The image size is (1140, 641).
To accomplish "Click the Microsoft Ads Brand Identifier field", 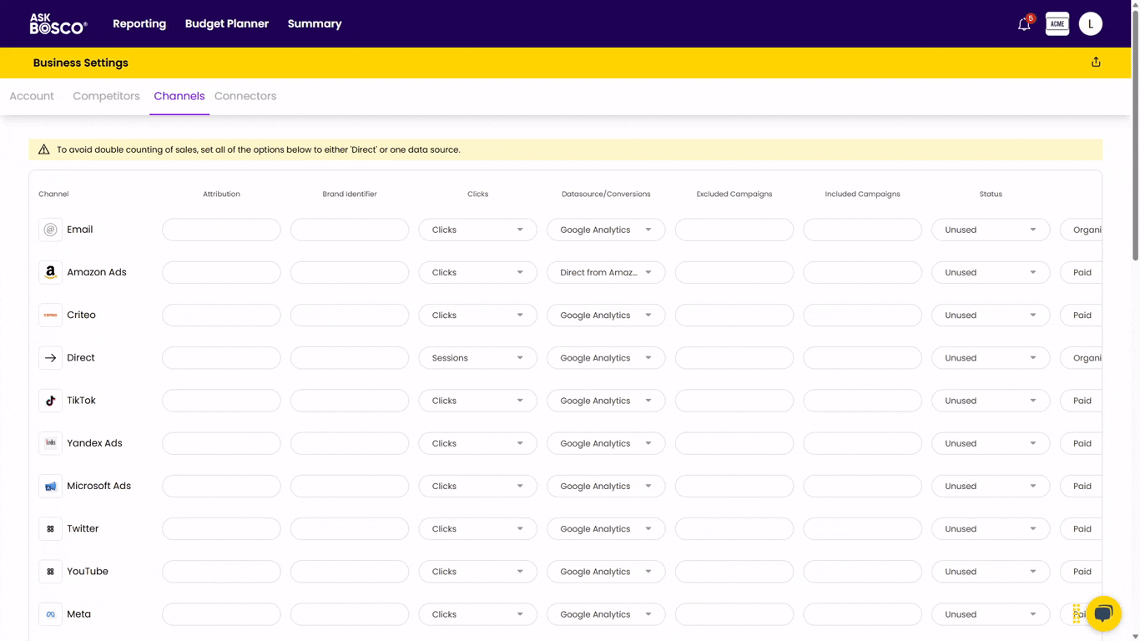I will pyautogui.click(x=350, y=486).
